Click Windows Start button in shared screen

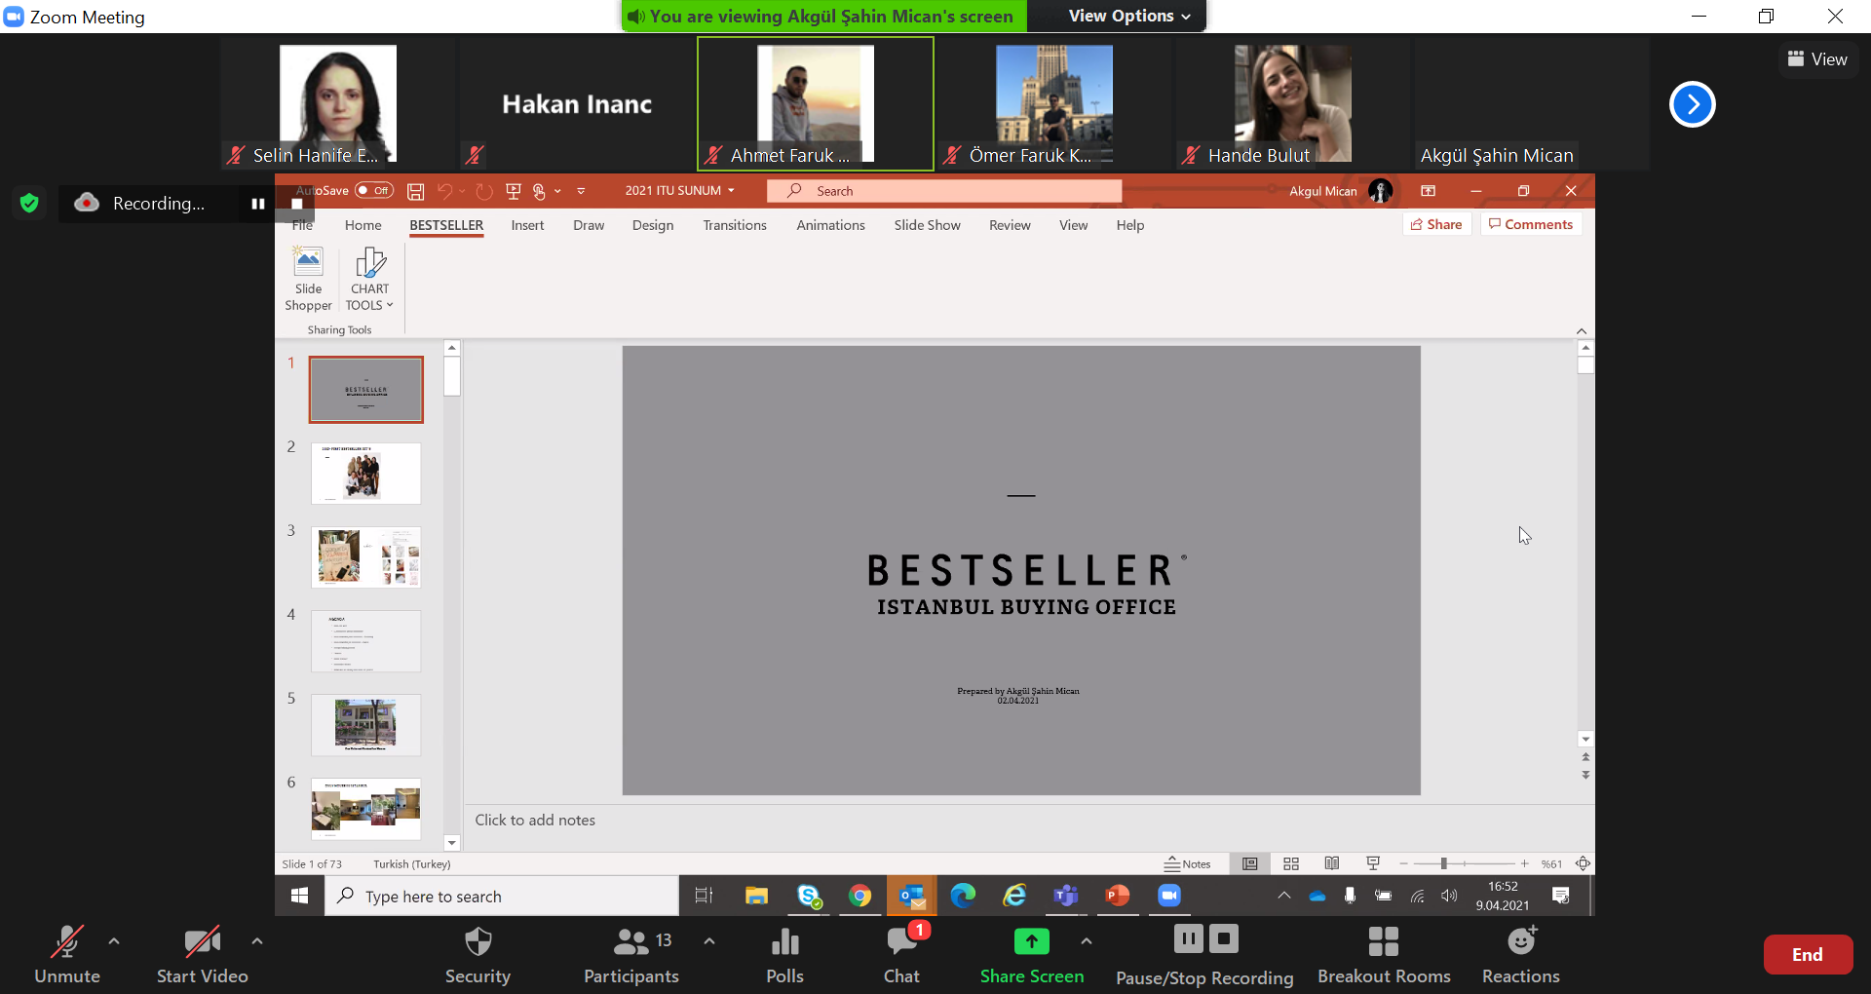pos(299,896)
